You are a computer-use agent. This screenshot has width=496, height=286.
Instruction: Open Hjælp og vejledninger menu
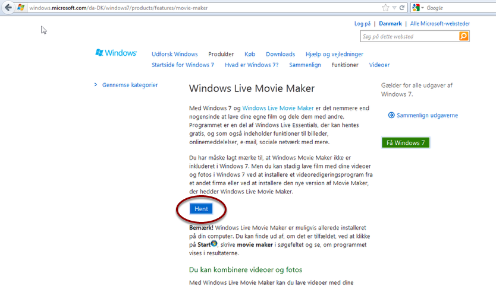[x=334, y=55]
